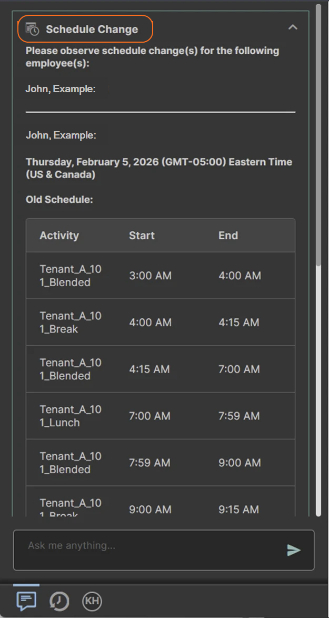329x618 pixels.
Task: Click the End column header
Action: click(x=228, y=236)
